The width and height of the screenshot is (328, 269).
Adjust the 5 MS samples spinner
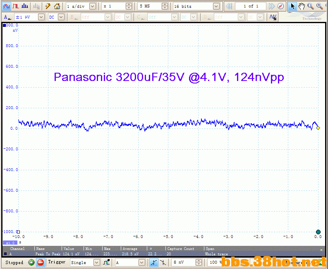[x=165, y=6]
